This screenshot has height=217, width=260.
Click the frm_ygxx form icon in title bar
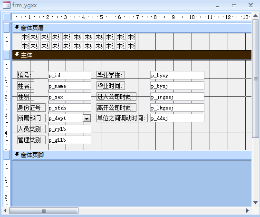pyautogui.click(x=7, y=5)
